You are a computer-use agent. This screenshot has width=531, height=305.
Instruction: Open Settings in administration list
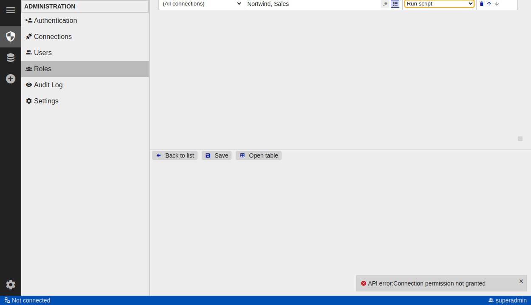[x=85, y=101]
